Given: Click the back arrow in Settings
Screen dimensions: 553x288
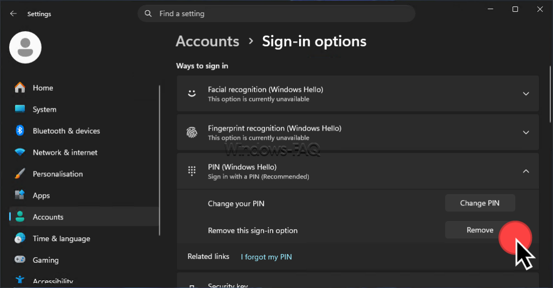Looking at the screenshot, I should (14, 13).
